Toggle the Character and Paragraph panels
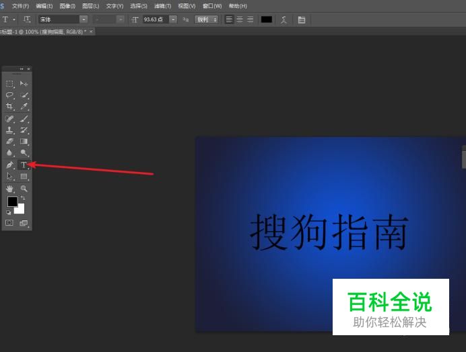This screenshot has width=466, height=352. [302, 20]
